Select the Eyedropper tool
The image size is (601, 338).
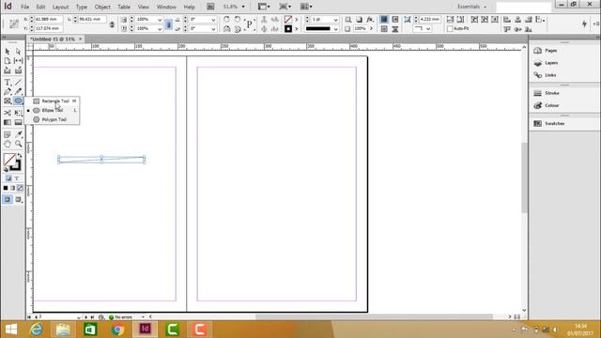coord(18,134)
